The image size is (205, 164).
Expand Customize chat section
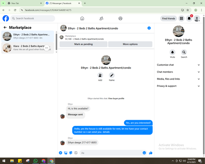178,65
